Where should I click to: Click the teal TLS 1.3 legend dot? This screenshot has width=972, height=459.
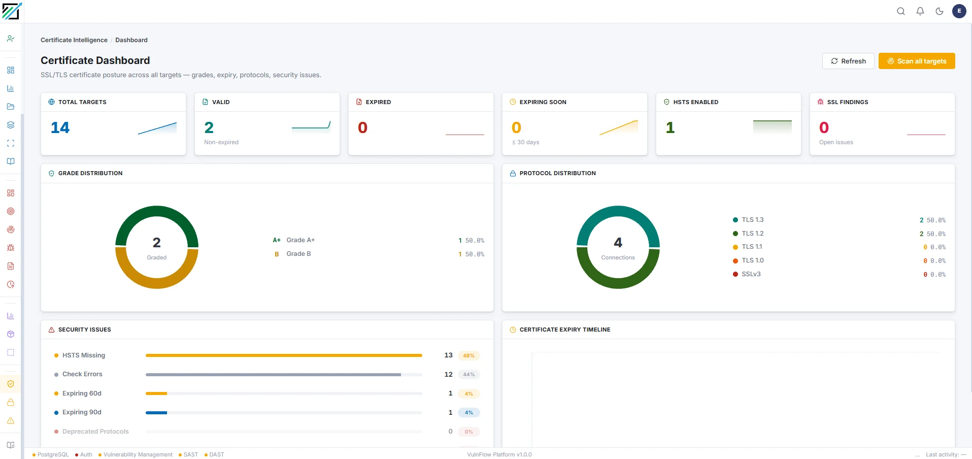(735, 220)
